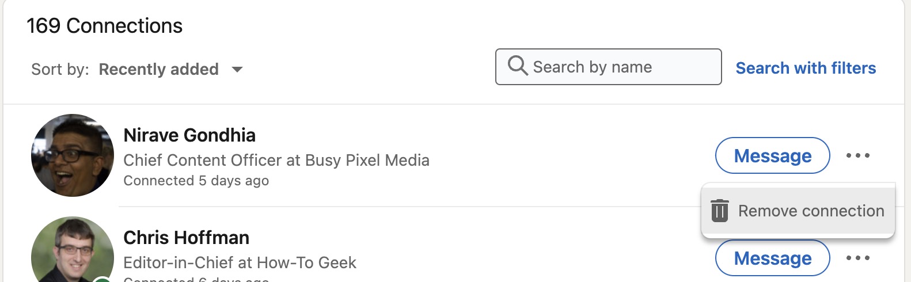Open Nirave Gondhia's profile photo

pyautogui.click(x=73, y=155)
